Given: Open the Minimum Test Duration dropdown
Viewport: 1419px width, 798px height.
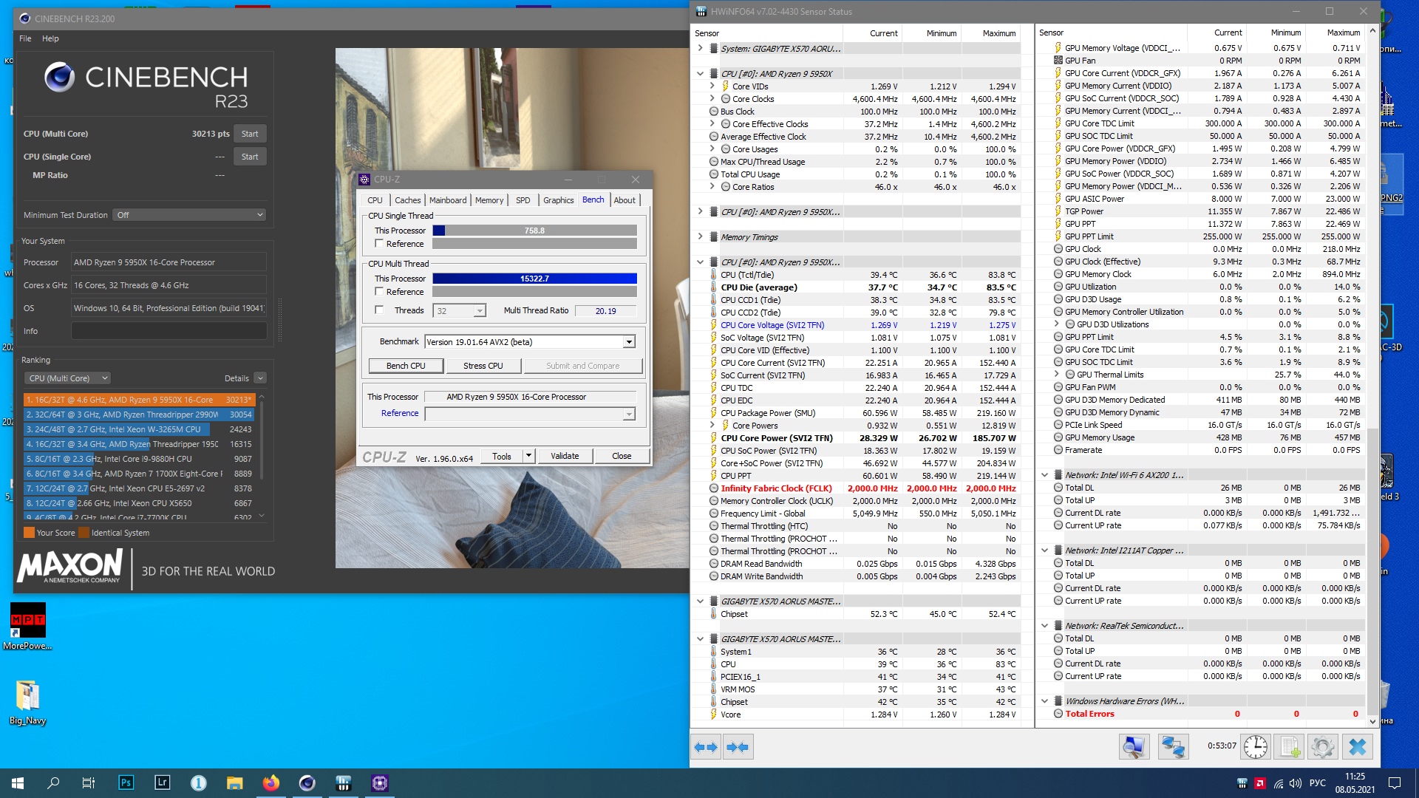Looking at the screenshot, I should [x=189, y=215].
